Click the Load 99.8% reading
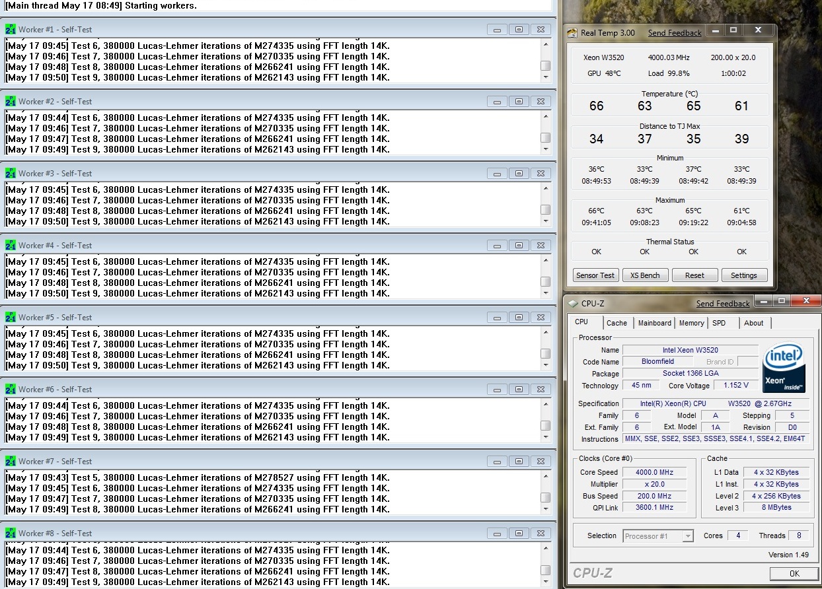Screen dimensions: 822x589 pyautogui.click(x=669, y=73)
